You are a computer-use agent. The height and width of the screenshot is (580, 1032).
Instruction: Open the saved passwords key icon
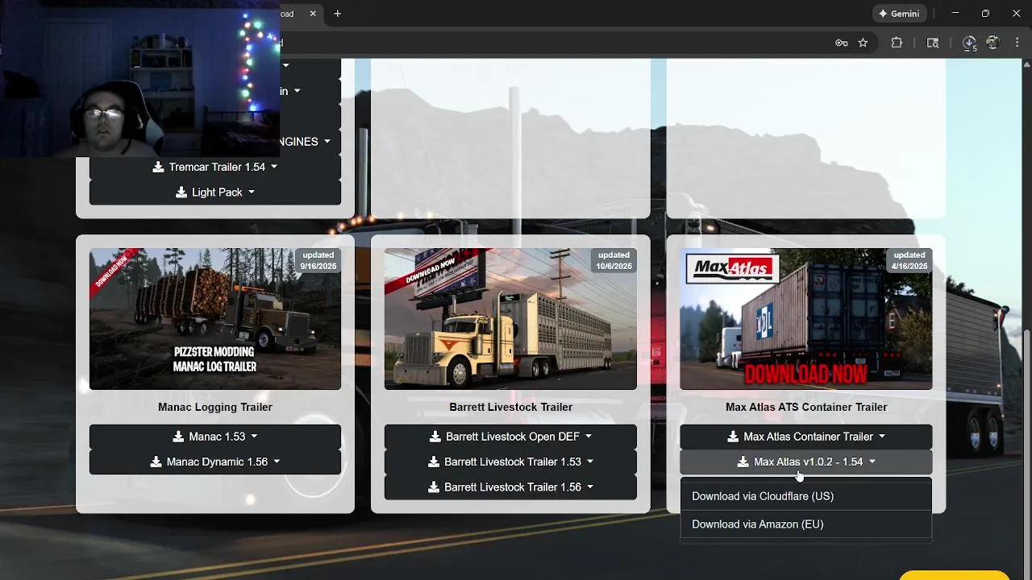[841, 43]
